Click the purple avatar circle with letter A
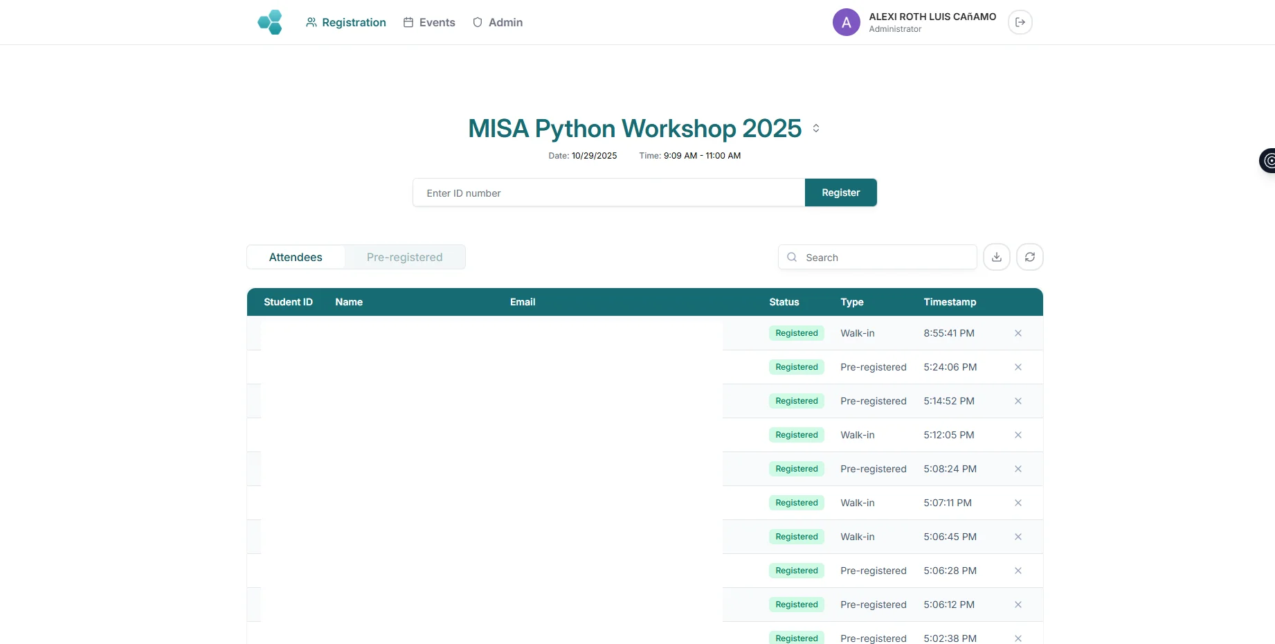1275x644 pixels. tap(846, 22)
